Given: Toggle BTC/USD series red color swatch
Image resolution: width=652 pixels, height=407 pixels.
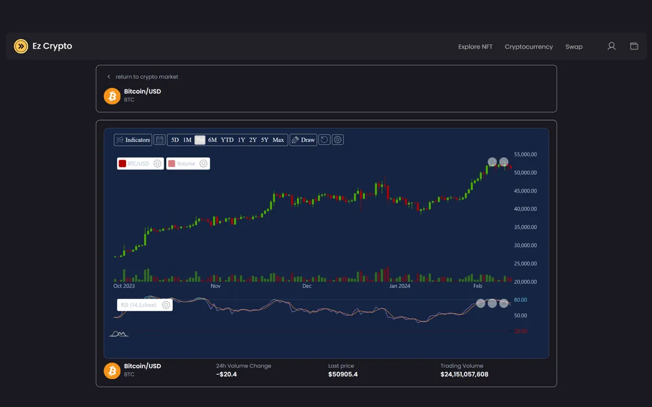Looking at the screenshot, I should pyautogui.click(x=122, y=163).
